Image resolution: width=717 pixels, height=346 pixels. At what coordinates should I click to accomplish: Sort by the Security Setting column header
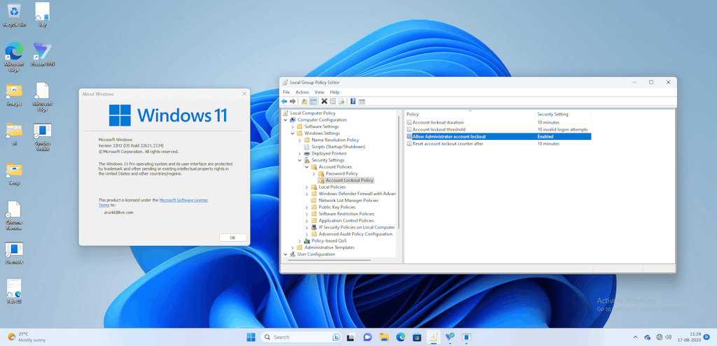coord(563,114)
